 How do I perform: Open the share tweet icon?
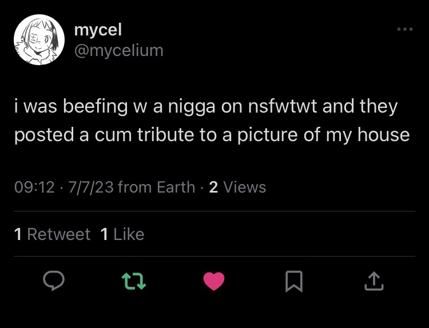[373, 281]
